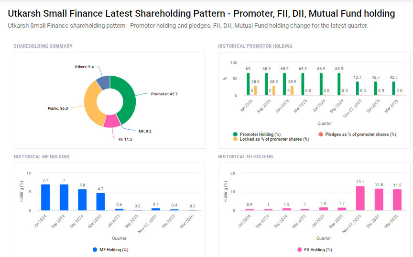
Task: Click Mar 2026 green promoter holding bar
Action: [x=393, y=88]
